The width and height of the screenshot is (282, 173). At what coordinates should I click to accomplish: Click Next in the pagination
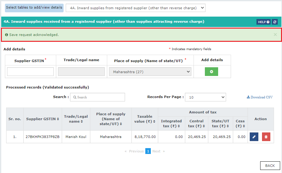point(156,151)
